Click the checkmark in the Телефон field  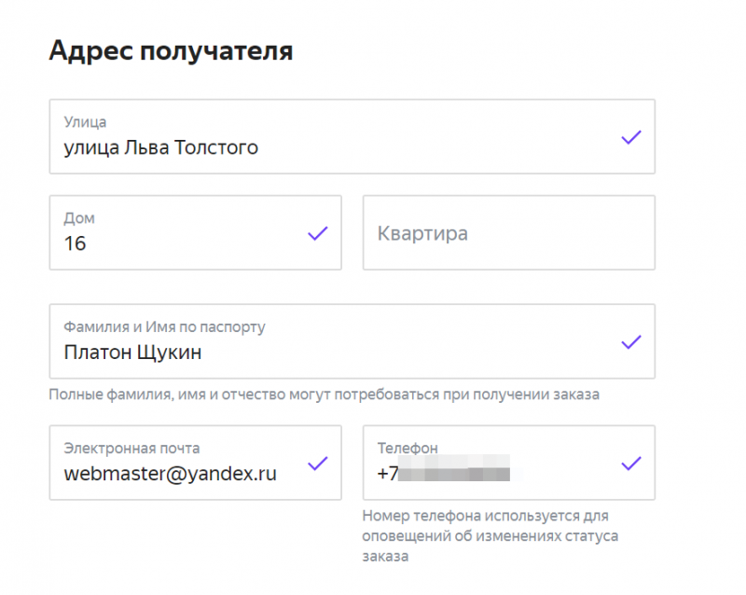631,463
